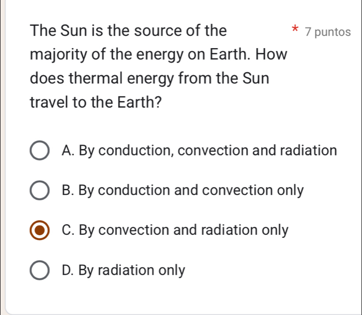
Task: Click the question line 'travel to the Earth?'
Action: (x=95, y=103)
